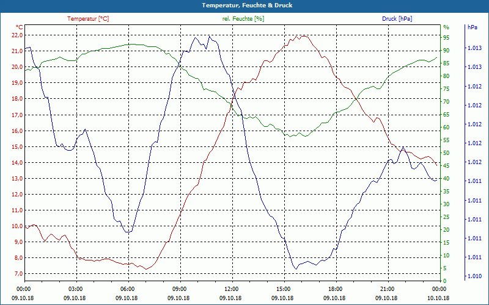Click the '09:00' time axis label
The image size is (489, 305).
pos(179,289)
